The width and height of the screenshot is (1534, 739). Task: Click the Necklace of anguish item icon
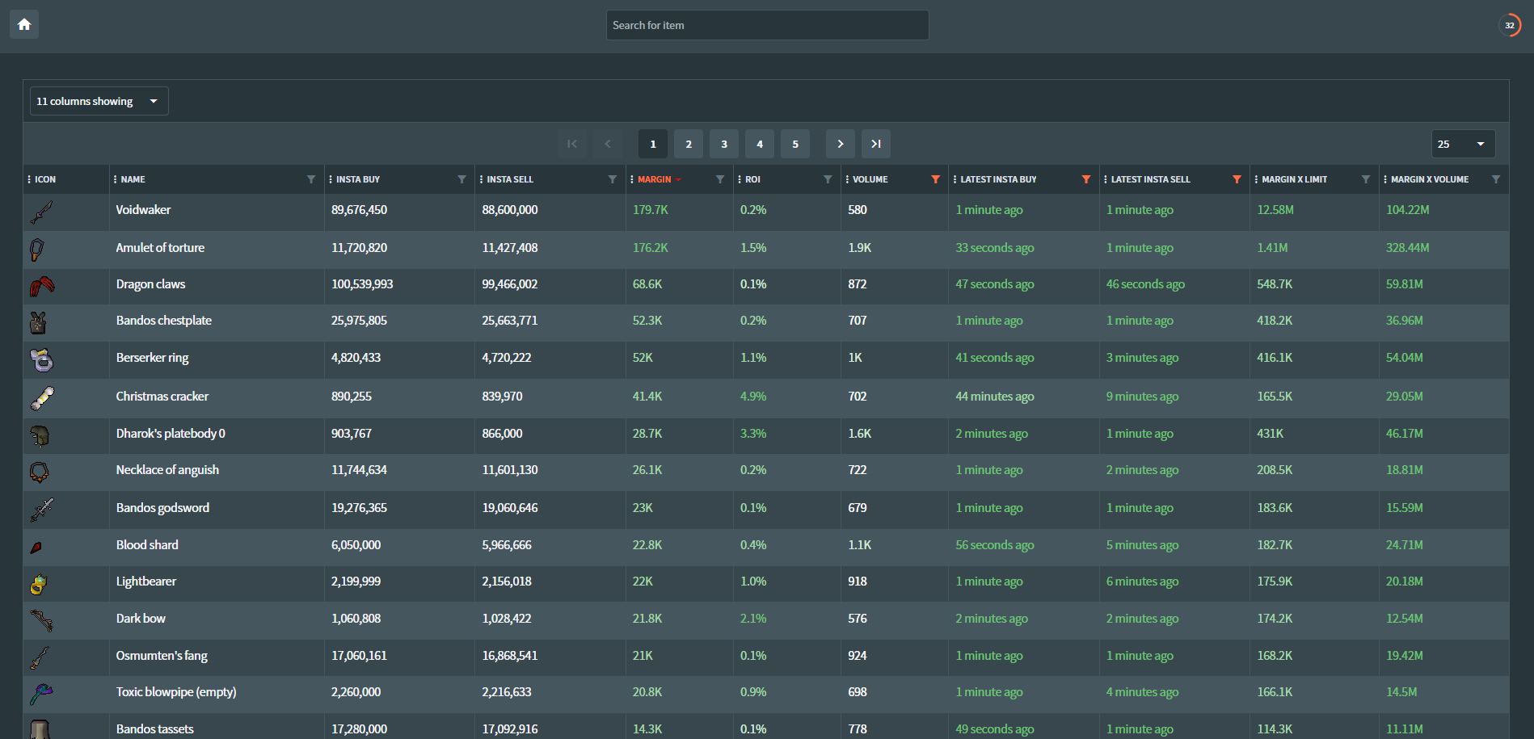(x=40, y=472)
